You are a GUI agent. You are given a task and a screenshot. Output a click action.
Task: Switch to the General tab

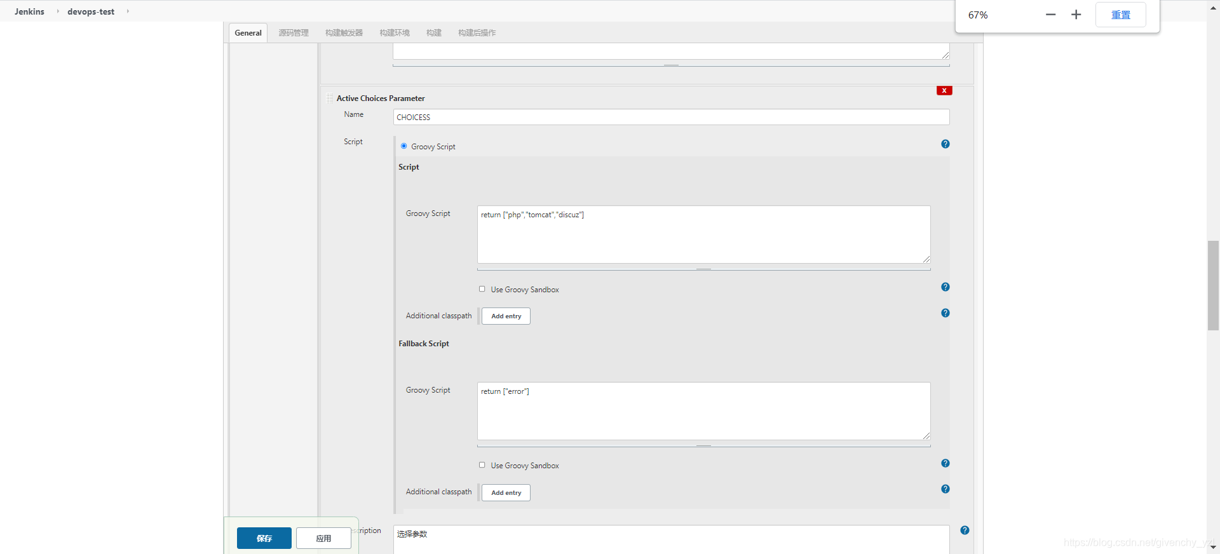point(248,33)
